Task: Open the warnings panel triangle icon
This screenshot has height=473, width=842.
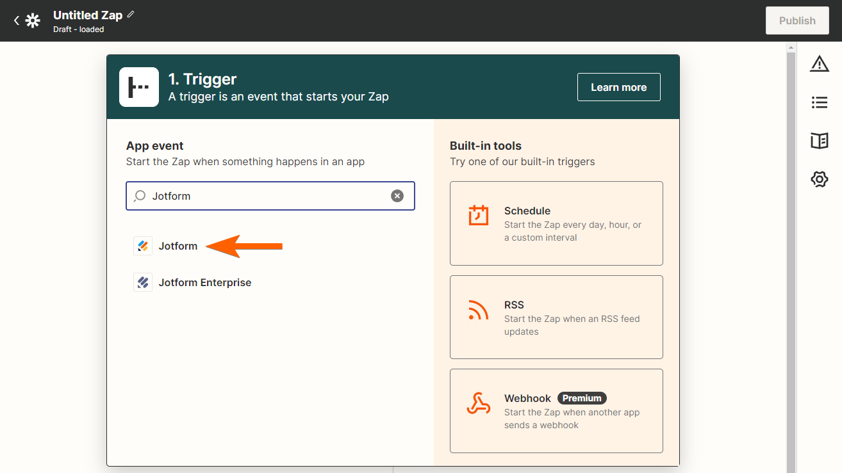Action: tap(820, 63)
